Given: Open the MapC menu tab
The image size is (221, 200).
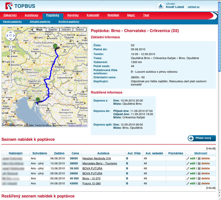Looking at the screenshot, I should point(131,15).
